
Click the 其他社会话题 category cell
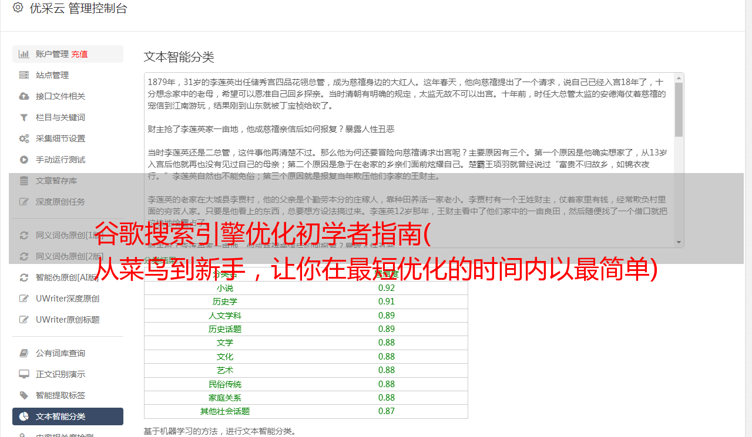(225, 411)
